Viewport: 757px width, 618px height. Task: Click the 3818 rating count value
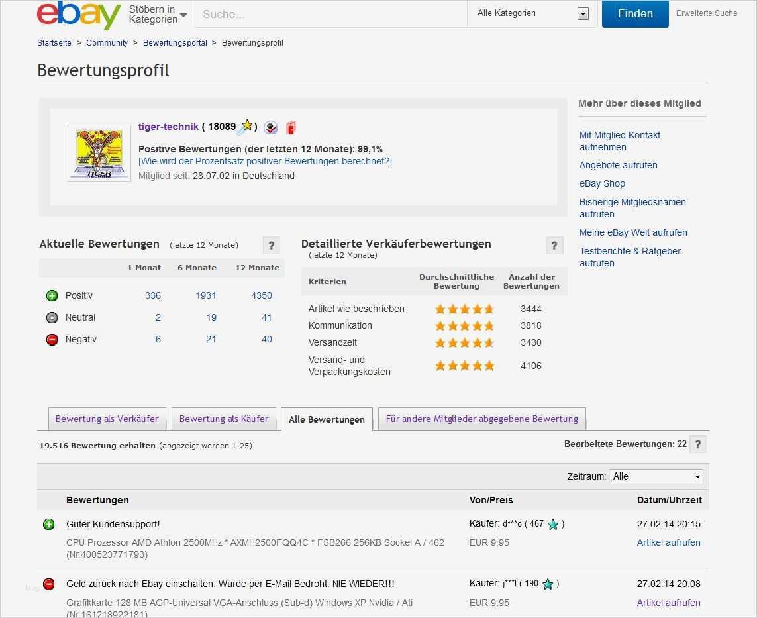click(x=530, y=326)
